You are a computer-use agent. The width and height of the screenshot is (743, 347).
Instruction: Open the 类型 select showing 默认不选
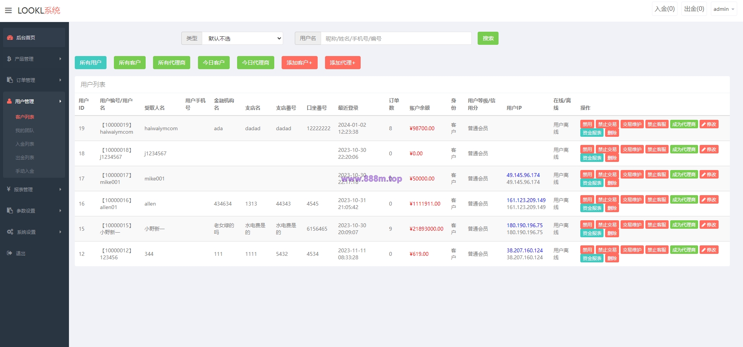(243, 38)
